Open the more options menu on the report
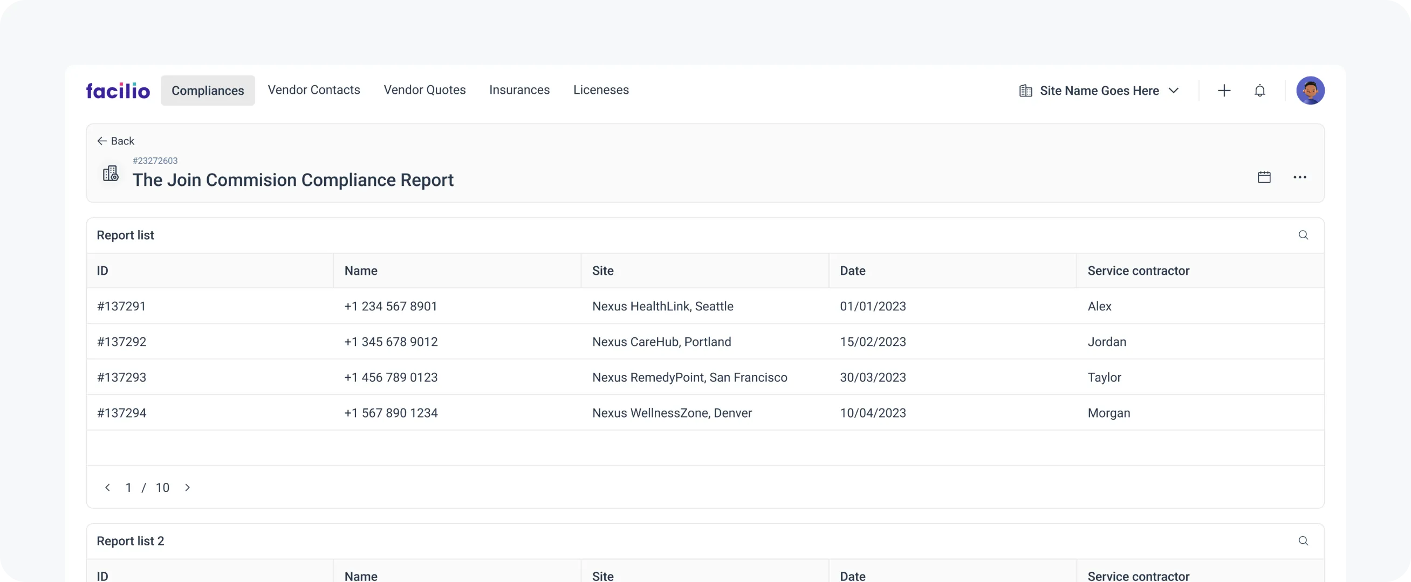The width and height of the screenshot is (1411, 582). (1300, 177)
